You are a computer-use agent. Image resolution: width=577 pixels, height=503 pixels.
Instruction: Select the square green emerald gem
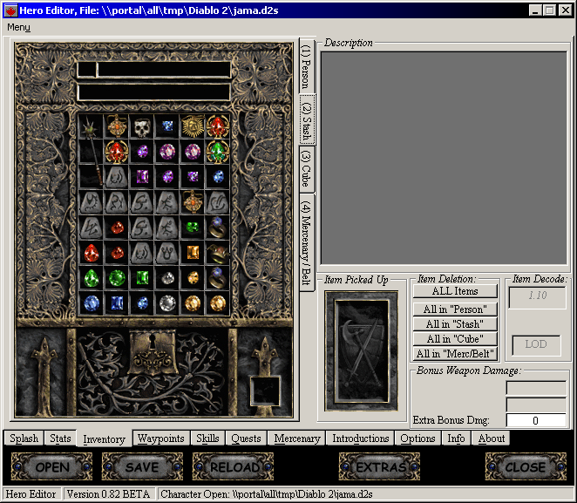[142, 278]
